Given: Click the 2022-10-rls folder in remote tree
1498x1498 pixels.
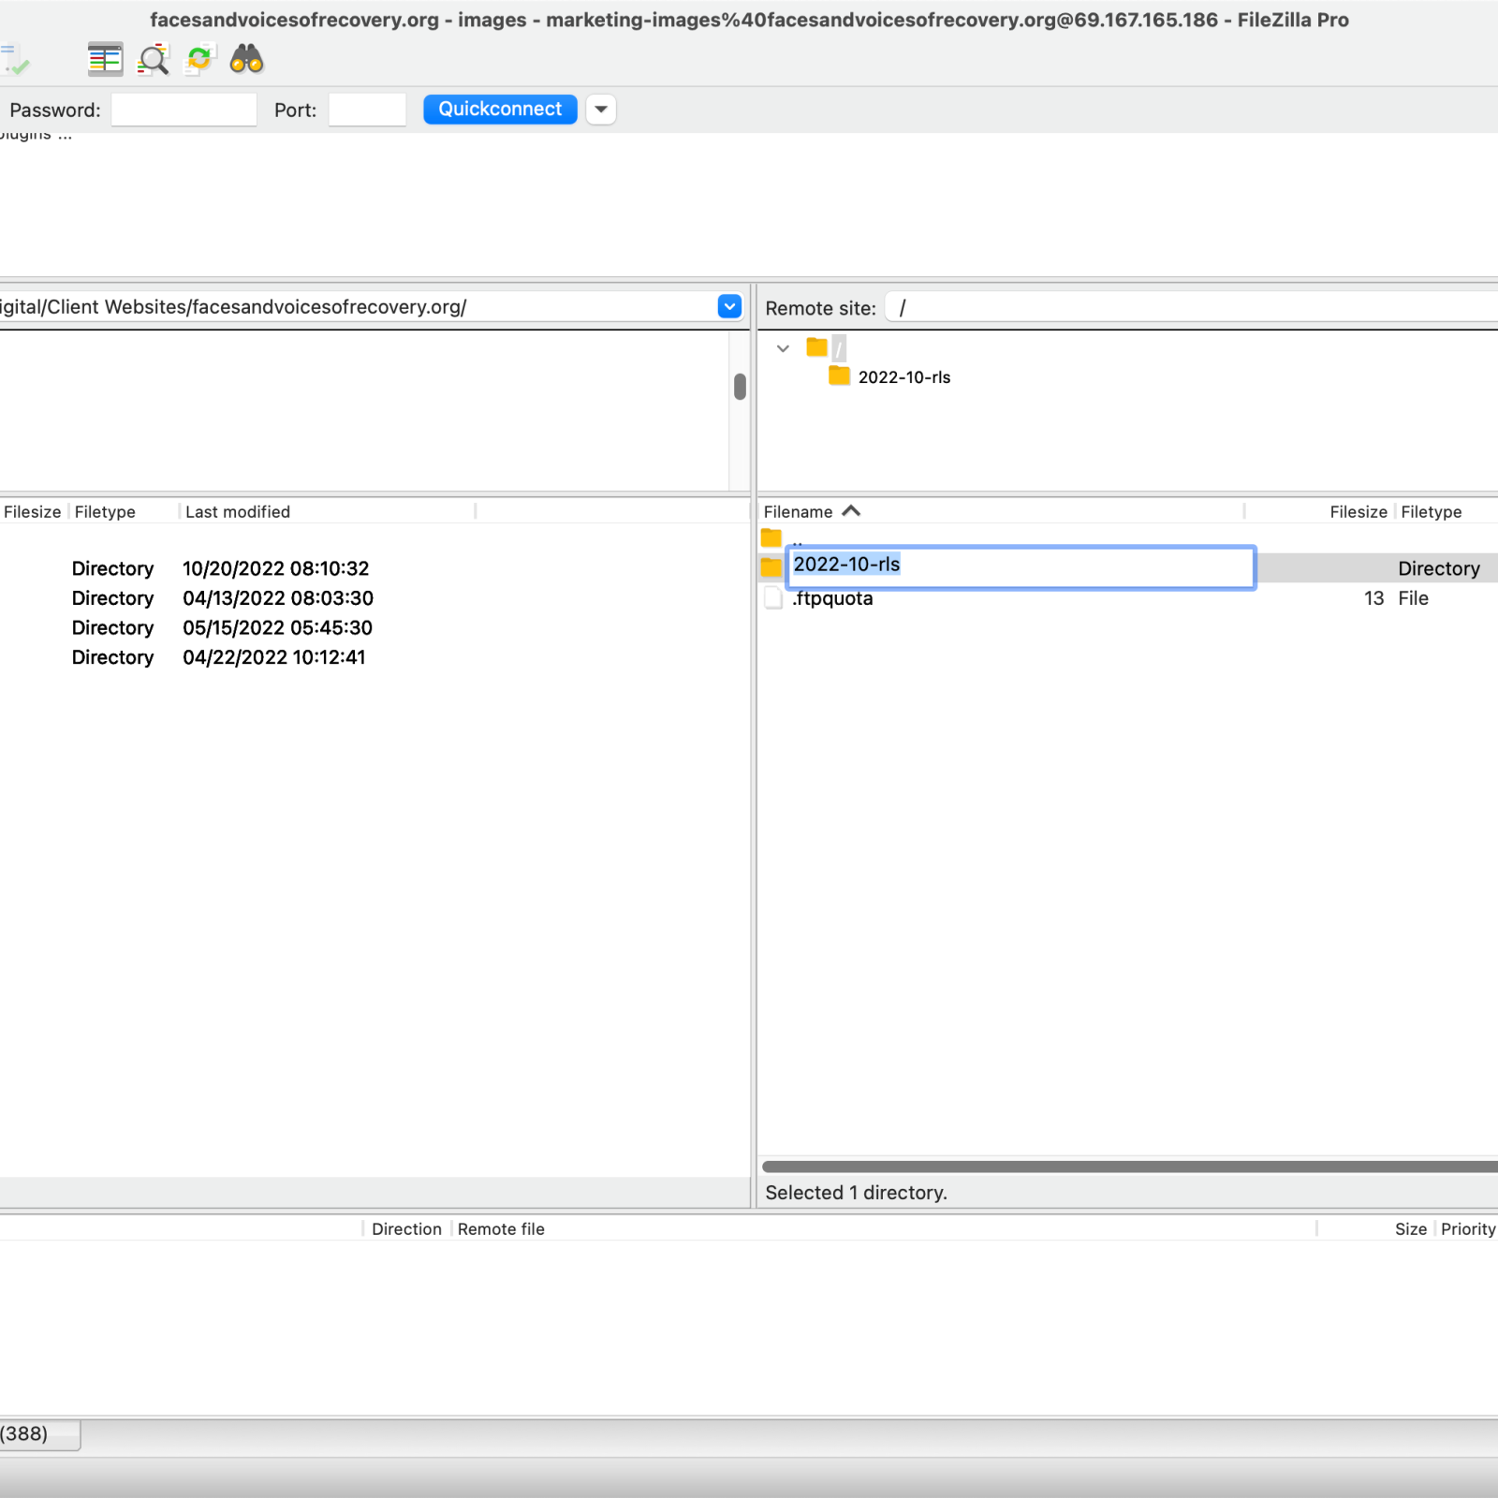Looking at the screenshot, I should (903, 377).
